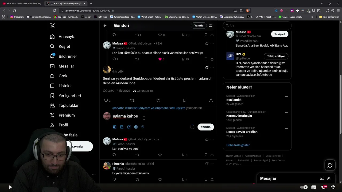This screenshot has height=192, width=342.
Task: Toggle video subtitles captions button
Action: 314,187
